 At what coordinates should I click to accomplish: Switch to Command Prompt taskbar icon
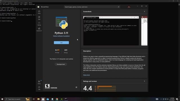[x=66, y=99]
